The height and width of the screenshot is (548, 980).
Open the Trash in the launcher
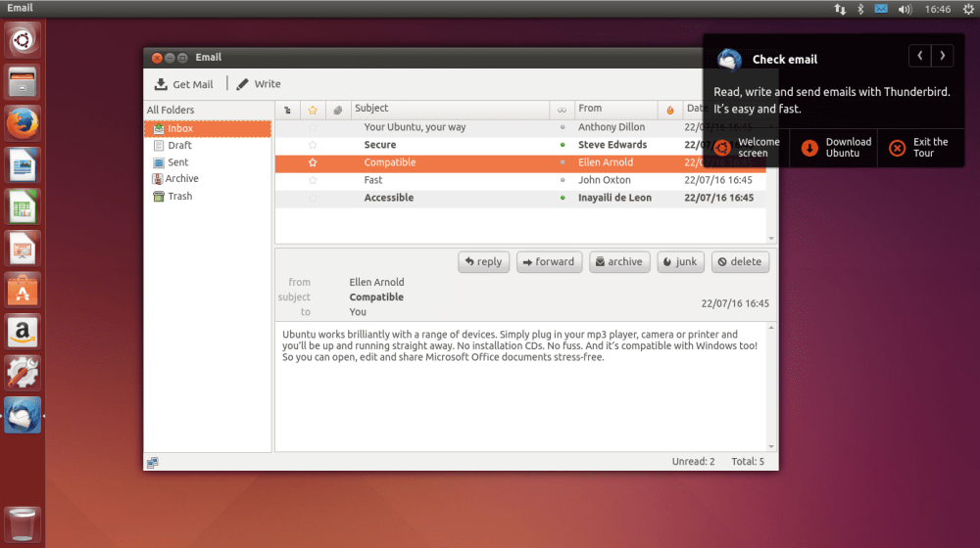(x=23, y=525)
